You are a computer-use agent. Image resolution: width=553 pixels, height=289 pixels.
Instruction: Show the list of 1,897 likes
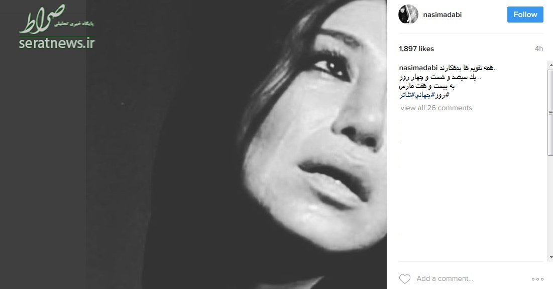point(416,49)
